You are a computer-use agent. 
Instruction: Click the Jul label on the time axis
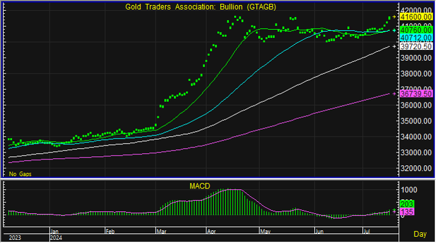[x=367, y=231]
